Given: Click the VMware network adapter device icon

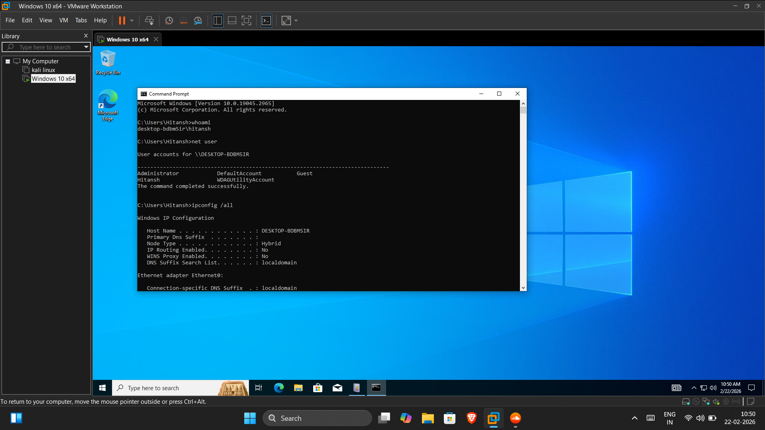Looking at the screenshot, I should [x=706, y=401].
